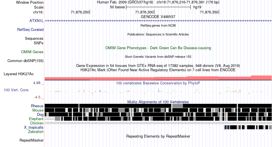Click the Dog alignment row label
272x147 pixels.
(40, 115)
